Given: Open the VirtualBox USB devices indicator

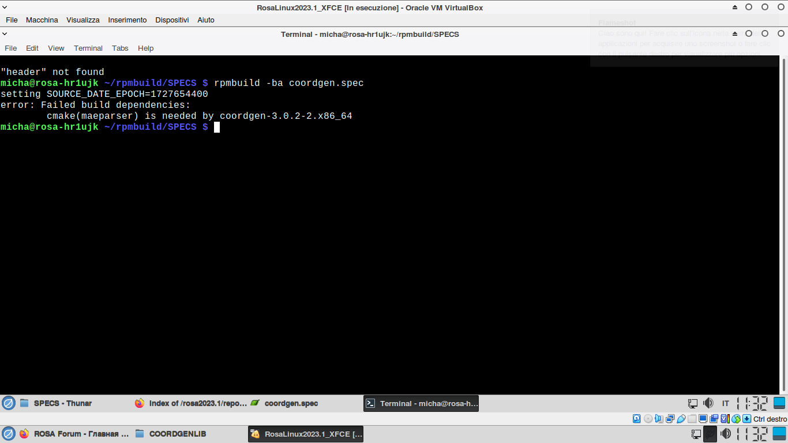Looking at the screenshot, I should coord(681,419).
